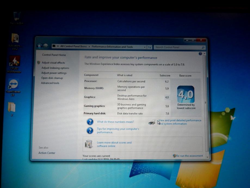Open help via blue question mark icon
This screenshot has width=250, height=188.
point(200,54)
